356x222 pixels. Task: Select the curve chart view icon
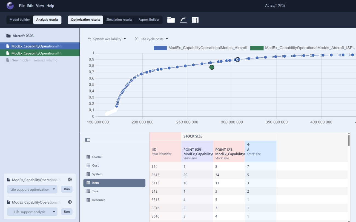point(183,20)
